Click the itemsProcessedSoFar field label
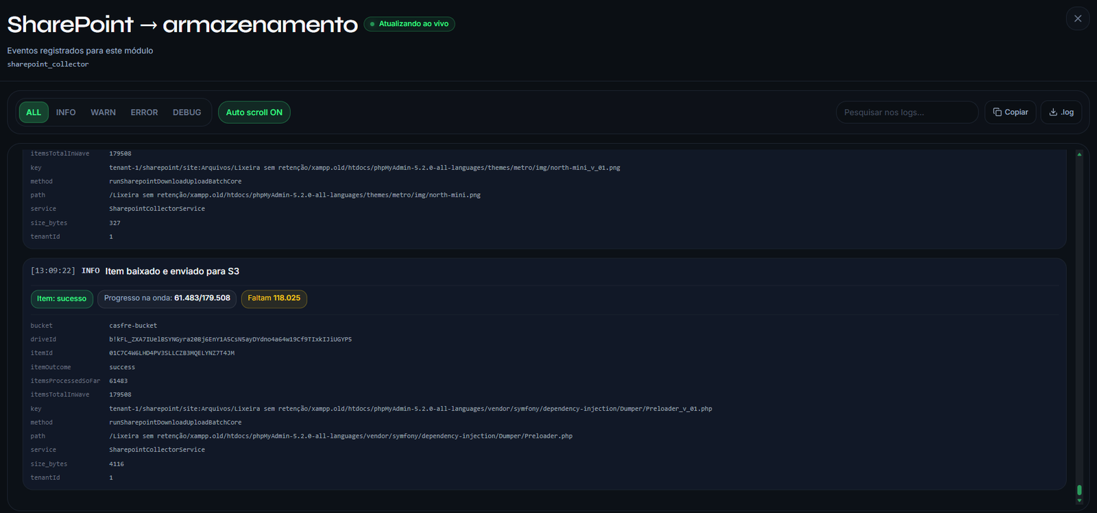 tap(65, 381)
